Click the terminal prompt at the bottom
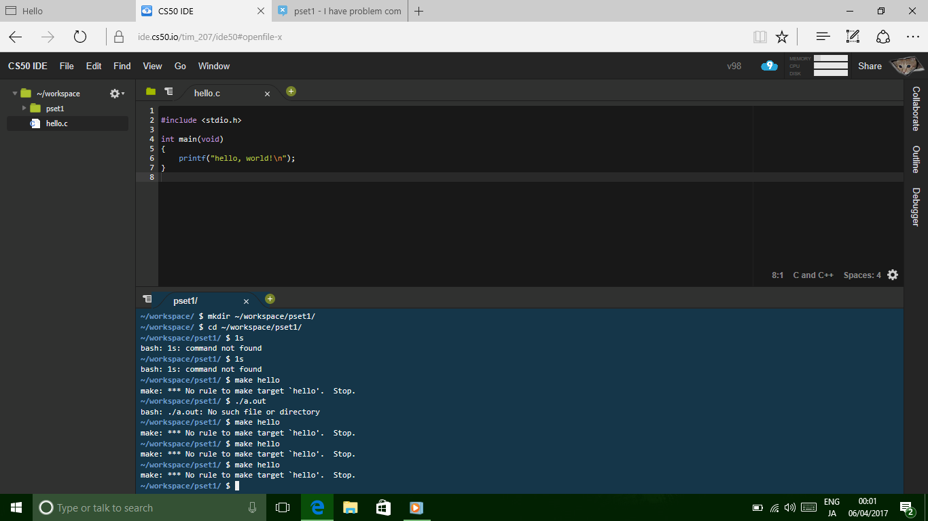 click(x=190, y=486)
